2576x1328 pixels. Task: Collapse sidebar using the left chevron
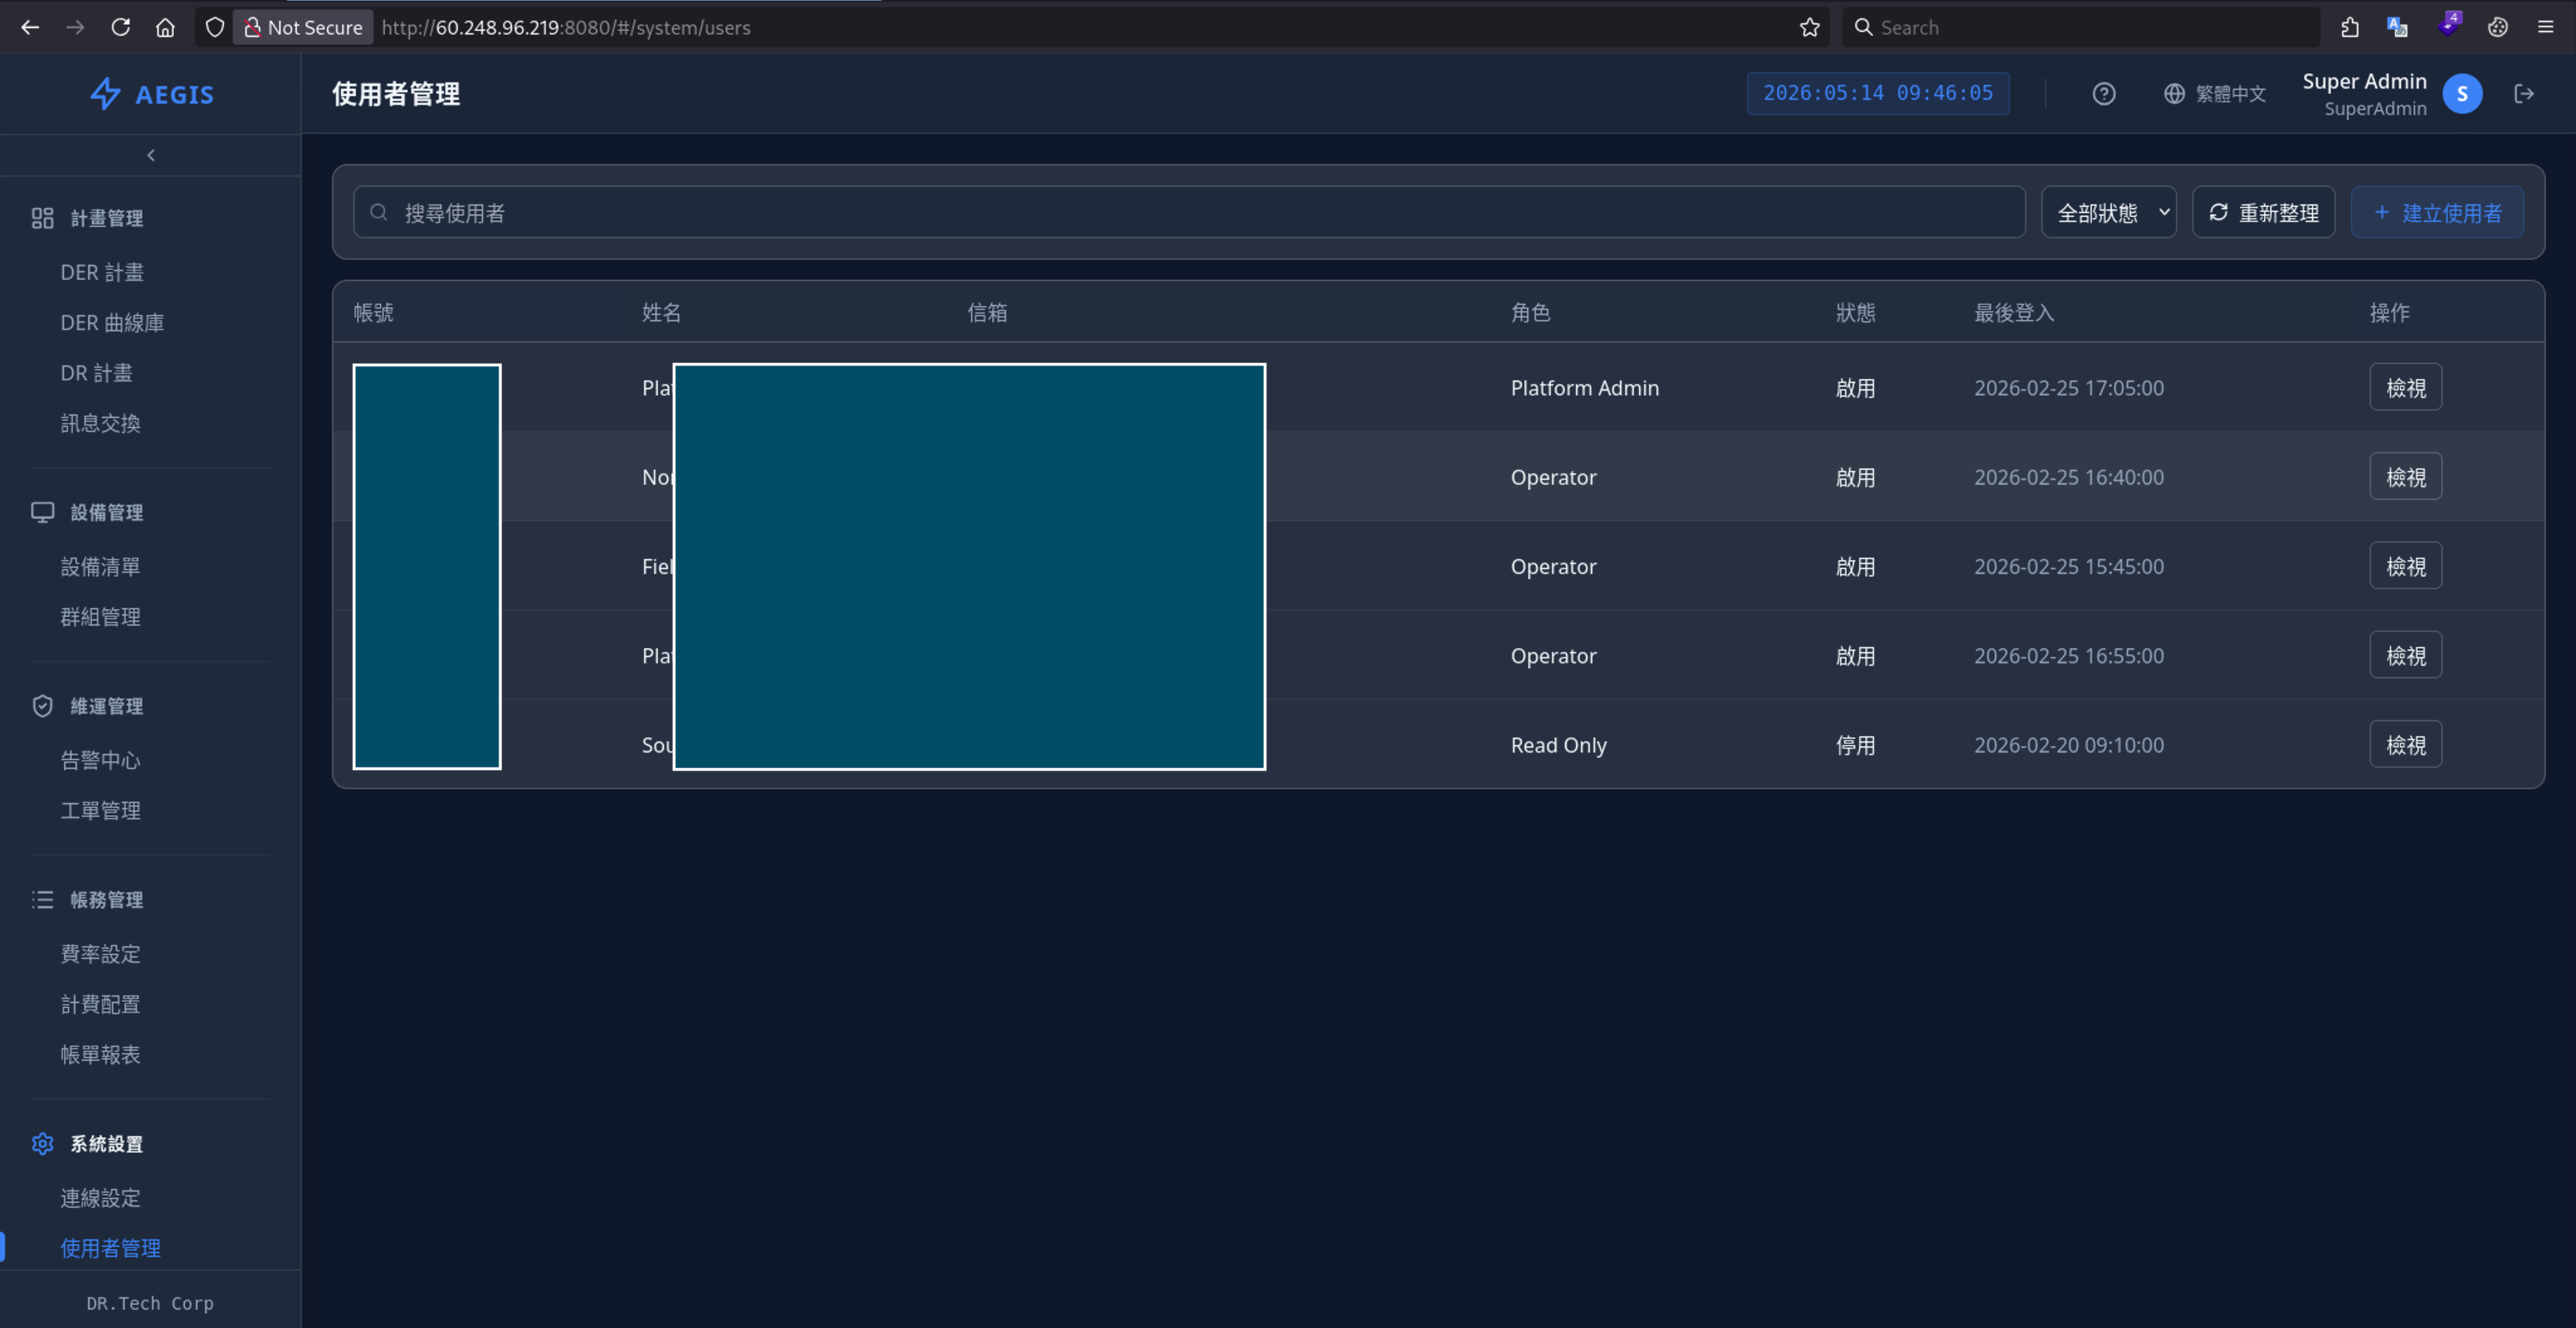click(151, 155)
